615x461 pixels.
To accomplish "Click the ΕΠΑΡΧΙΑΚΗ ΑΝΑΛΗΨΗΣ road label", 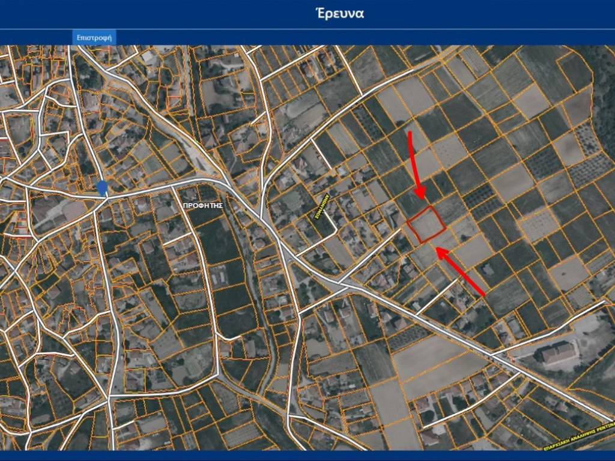I will click(580, 438).
